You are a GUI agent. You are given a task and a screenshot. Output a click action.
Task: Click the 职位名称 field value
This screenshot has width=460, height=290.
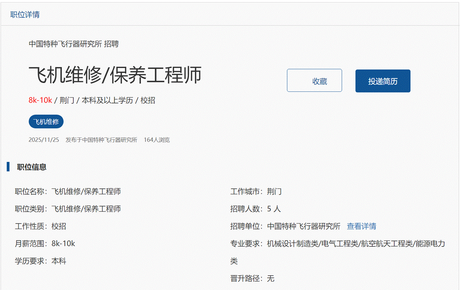pyautogui.click(x=86, y=192)
